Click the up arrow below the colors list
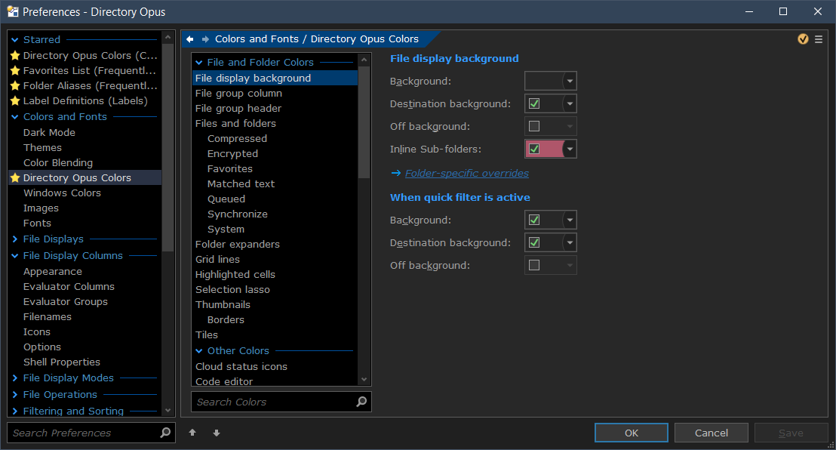This screenshot has width=836, height=450. (192, 433)
